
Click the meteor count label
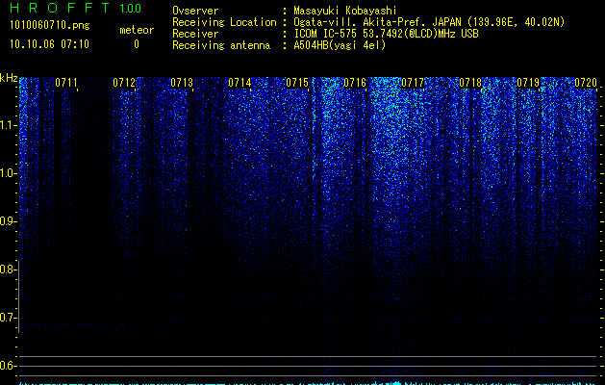click(137, 30)
